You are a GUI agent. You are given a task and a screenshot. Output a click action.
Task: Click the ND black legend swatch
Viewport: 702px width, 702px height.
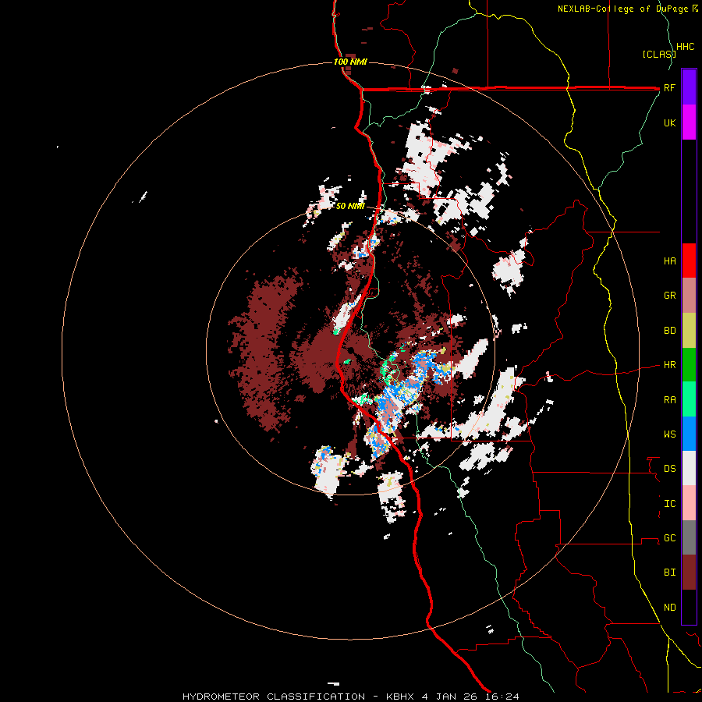[689, 607]
